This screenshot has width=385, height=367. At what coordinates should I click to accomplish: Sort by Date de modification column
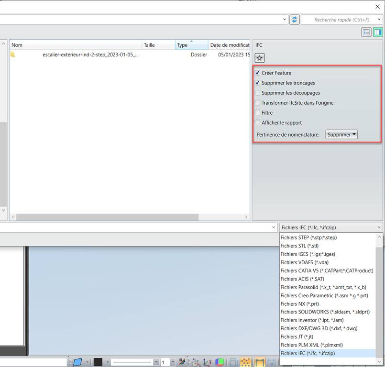(229, 45)
